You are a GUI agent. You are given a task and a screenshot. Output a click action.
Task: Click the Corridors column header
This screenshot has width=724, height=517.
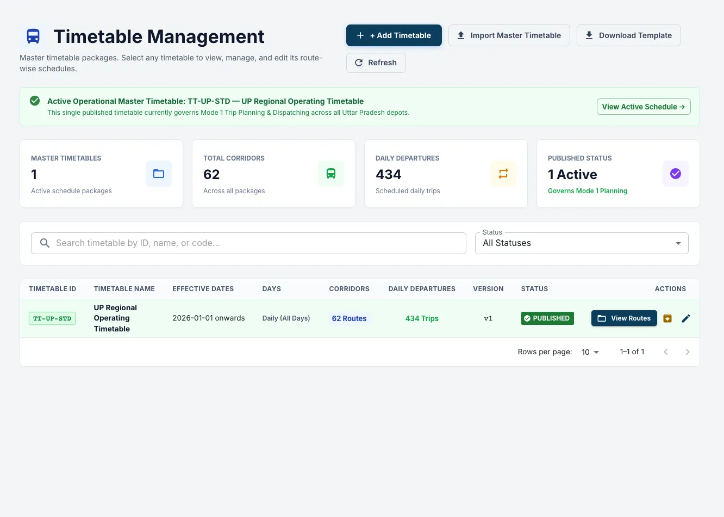pos(349,289)
